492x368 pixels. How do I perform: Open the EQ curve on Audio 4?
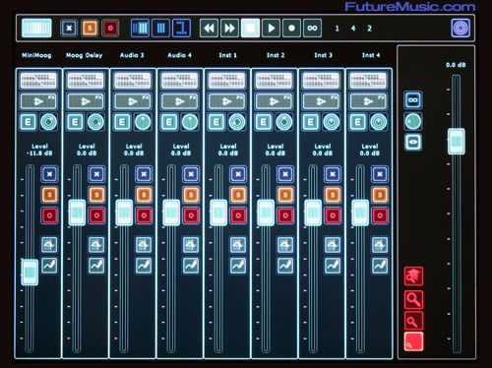click(x=179, y=81)
